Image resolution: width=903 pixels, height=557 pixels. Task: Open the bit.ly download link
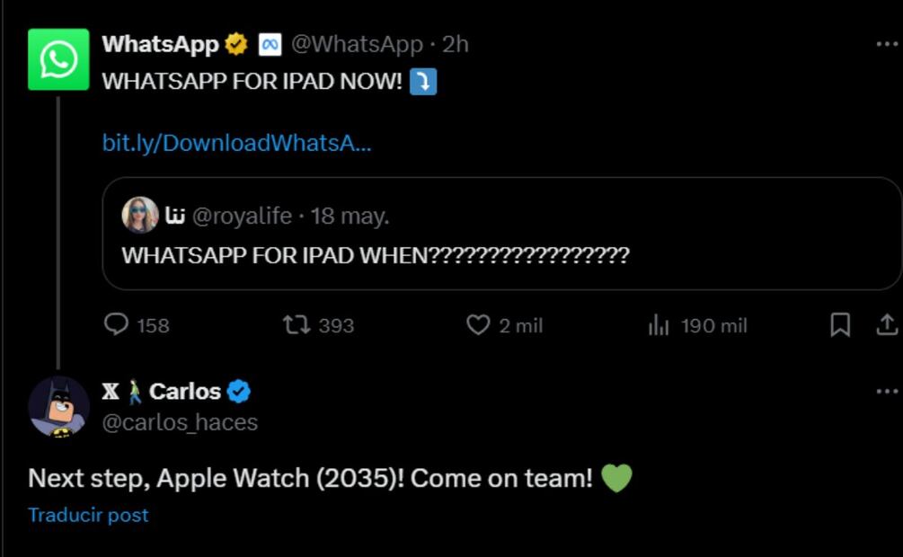click(236, 143)
